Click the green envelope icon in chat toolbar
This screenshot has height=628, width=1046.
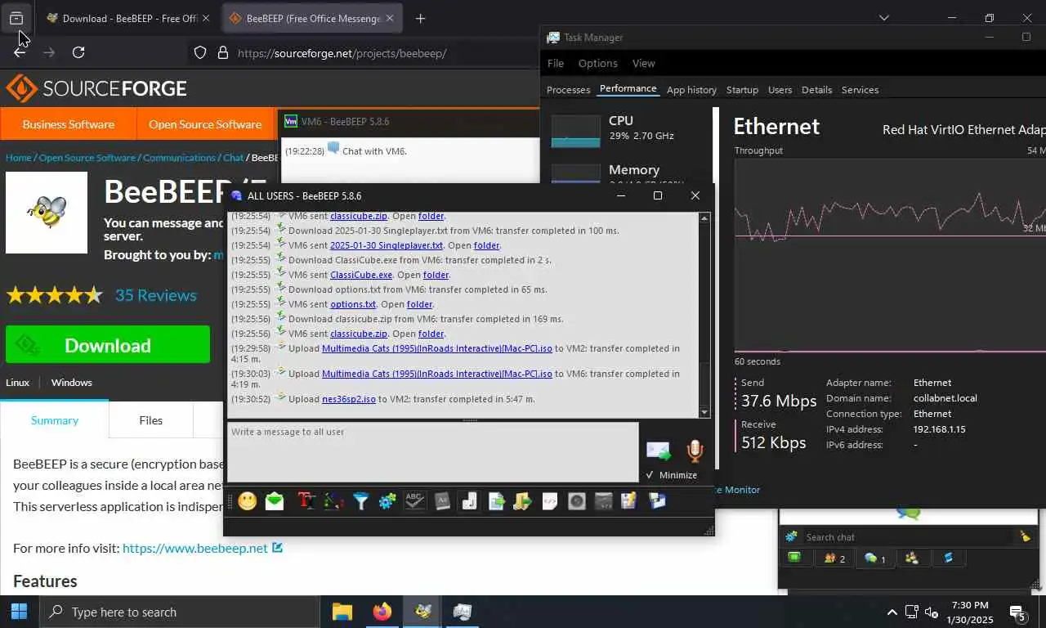pyautogui.click(x=275, y=501)
